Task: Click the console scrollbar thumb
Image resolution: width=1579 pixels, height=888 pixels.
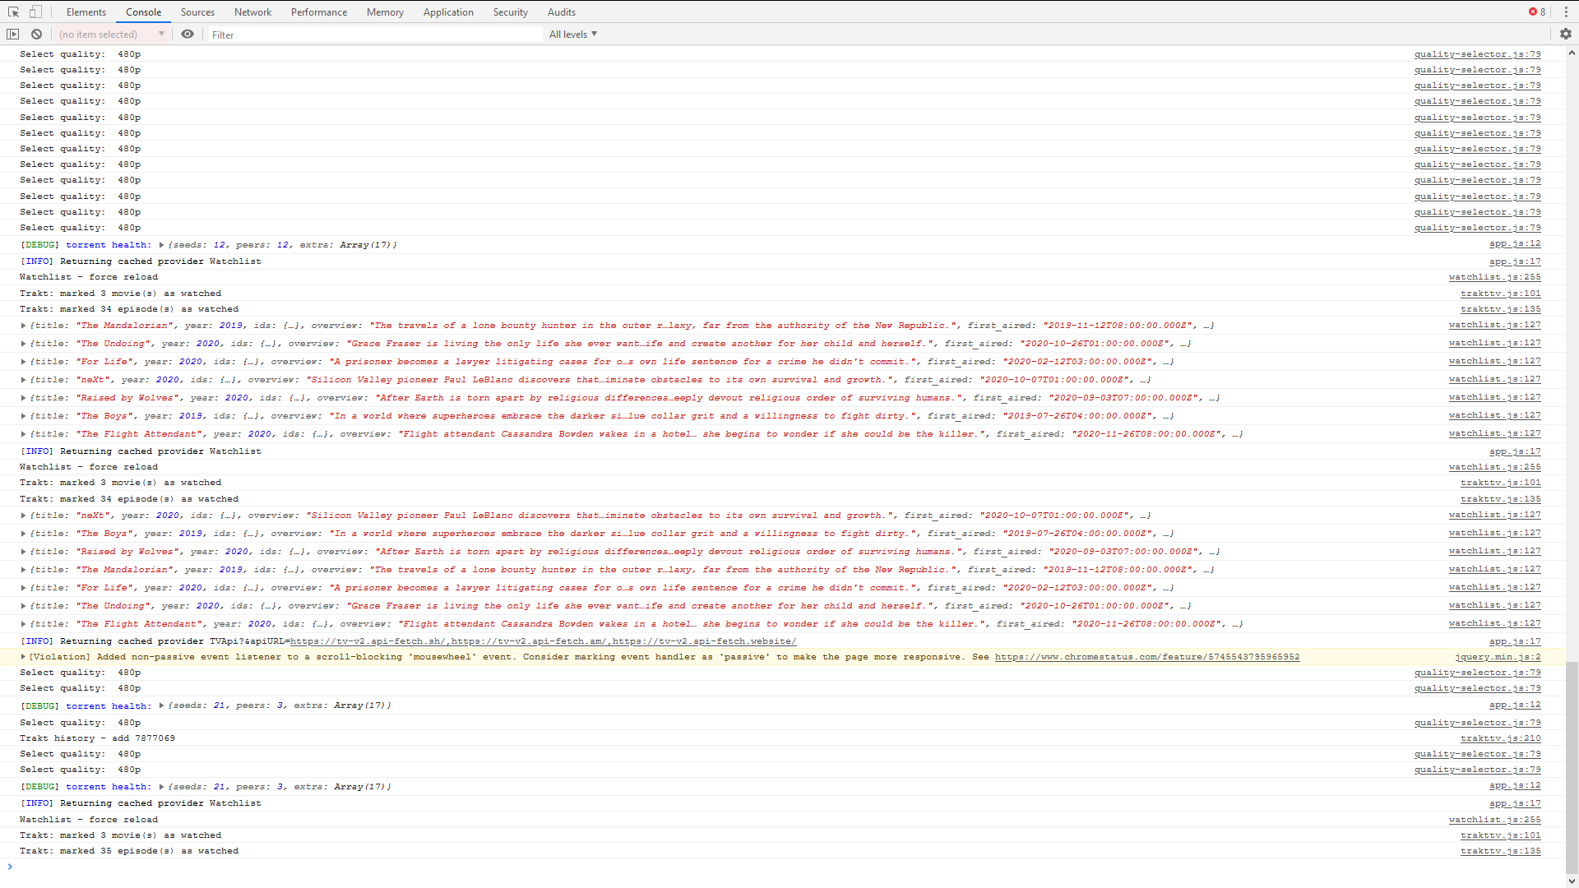Action: (x=1572, y=767)
